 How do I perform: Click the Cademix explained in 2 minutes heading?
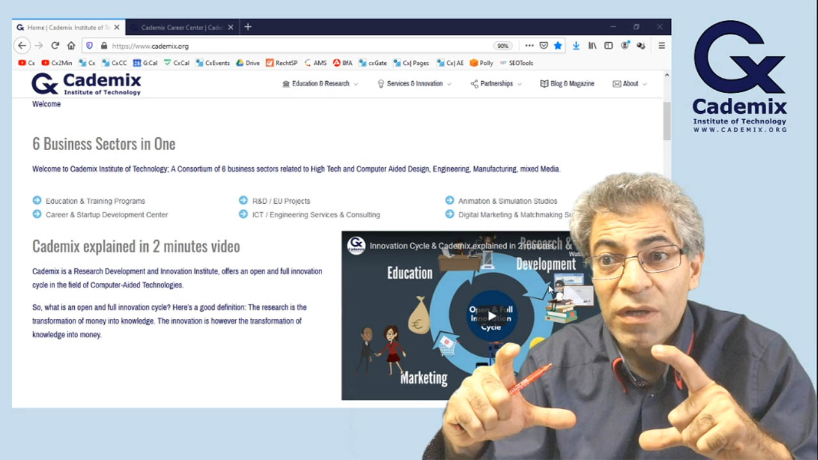click(136, 246)
